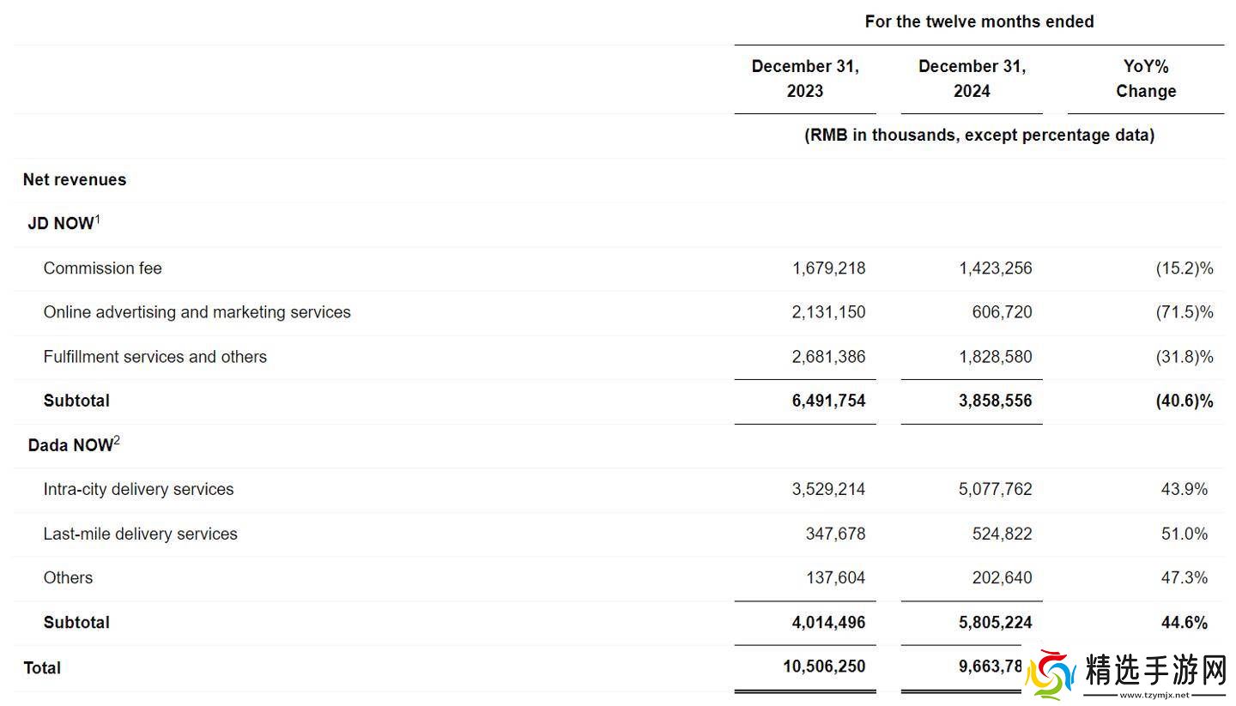Click the JD NOW subtotal value 6,491,754
Image resolution: width=1236 pixels, height=706 pixels.
tap(828, 401)
